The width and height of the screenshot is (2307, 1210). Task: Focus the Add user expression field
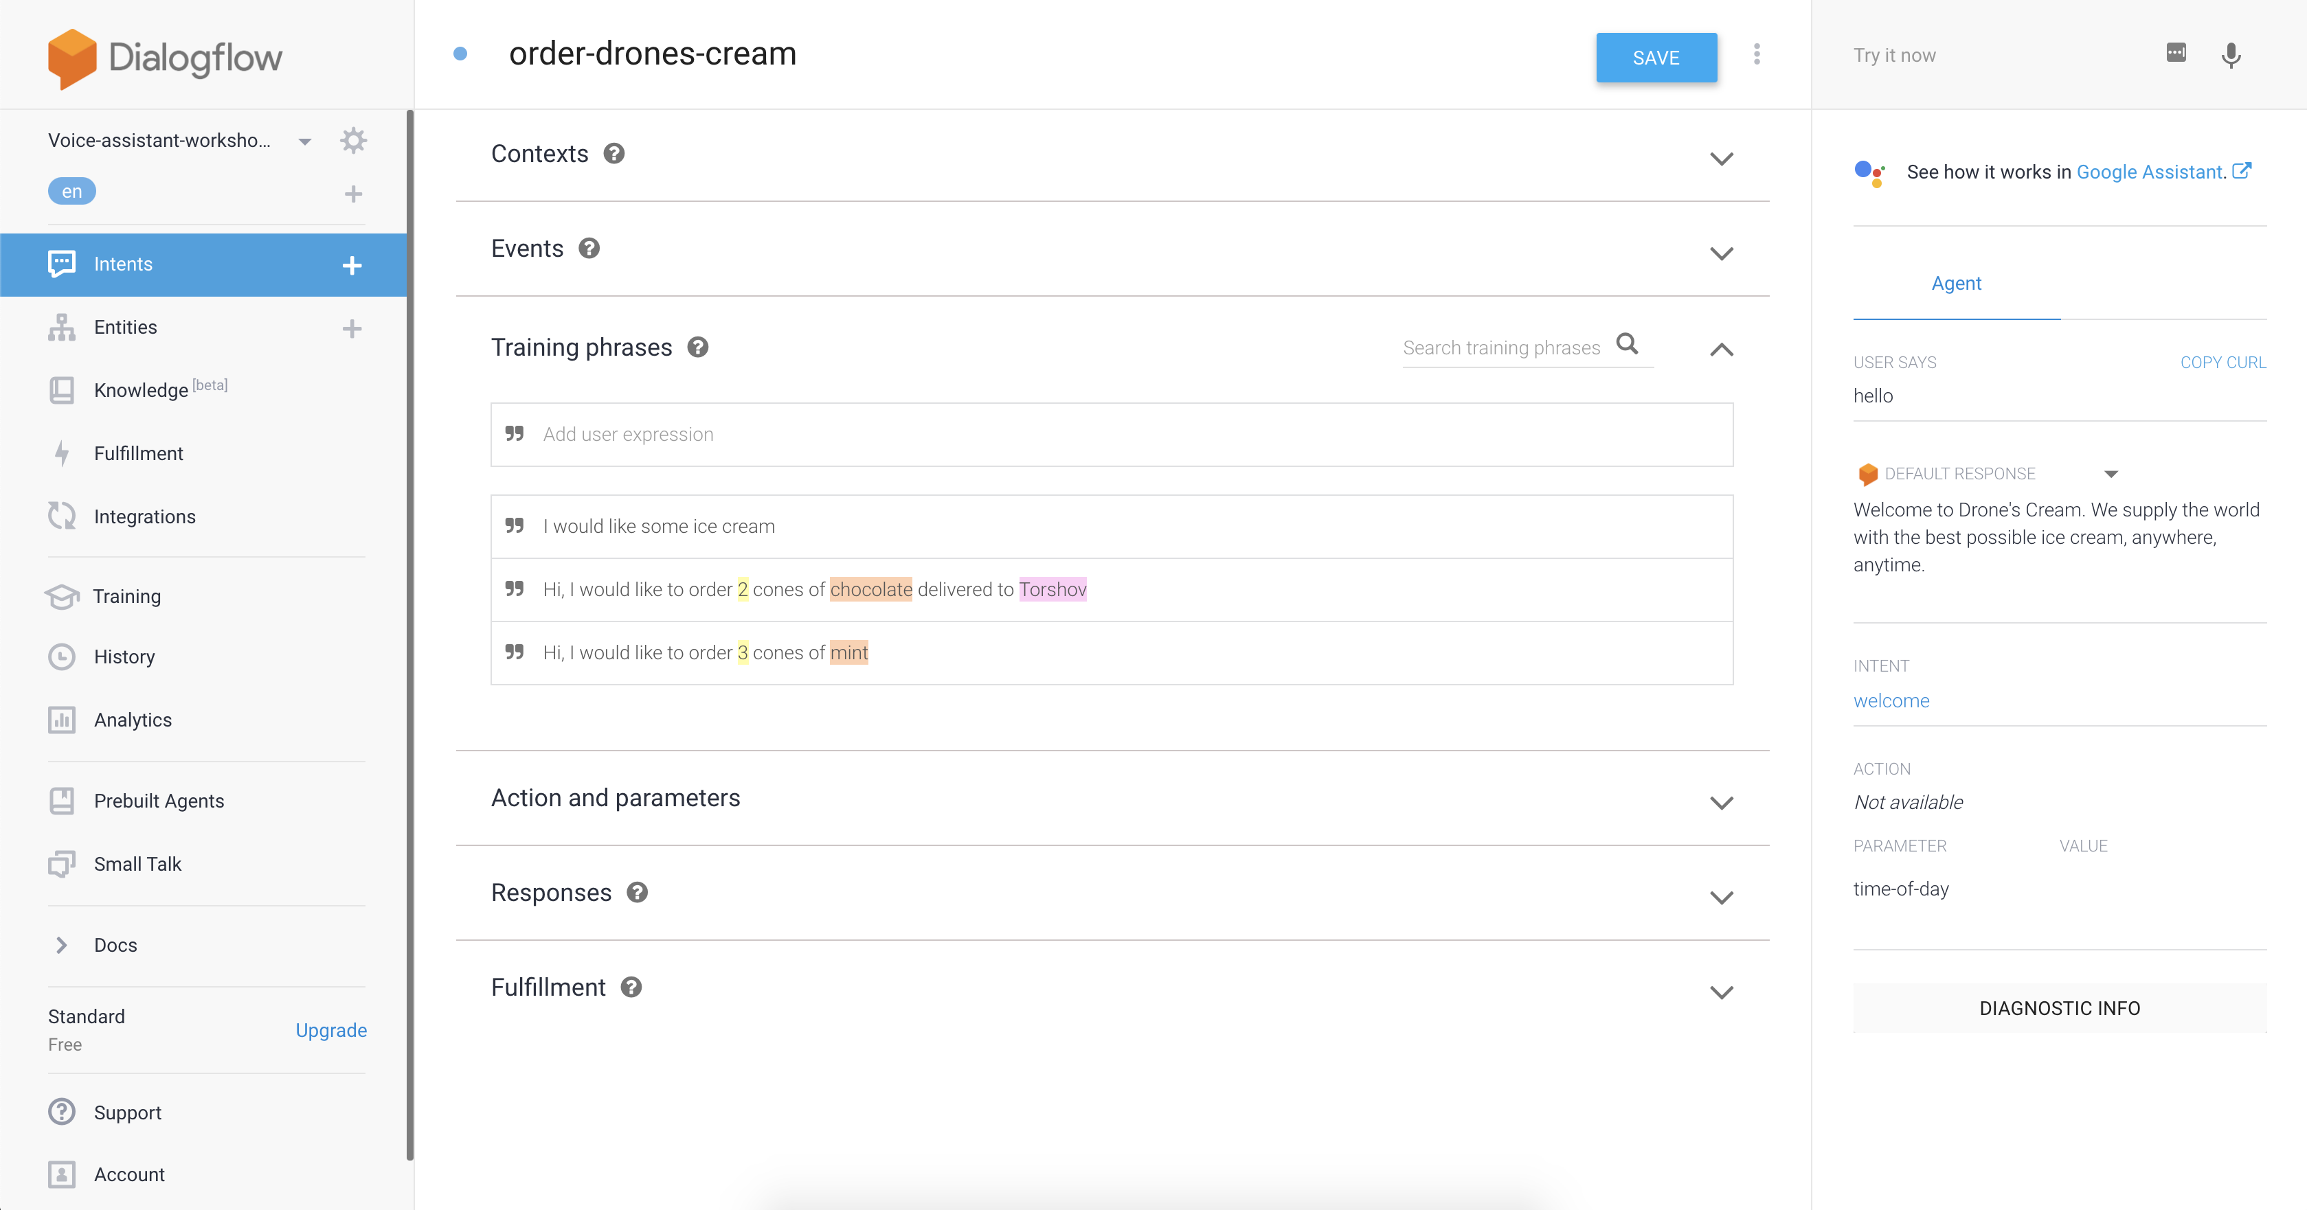point(1112,435)
